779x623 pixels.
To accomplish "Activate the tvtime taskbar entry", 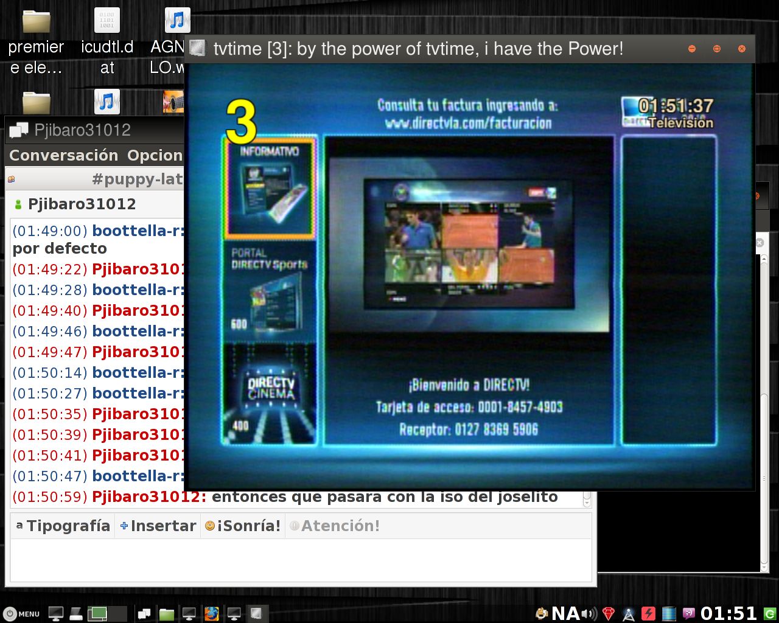I will coord(256,614).
